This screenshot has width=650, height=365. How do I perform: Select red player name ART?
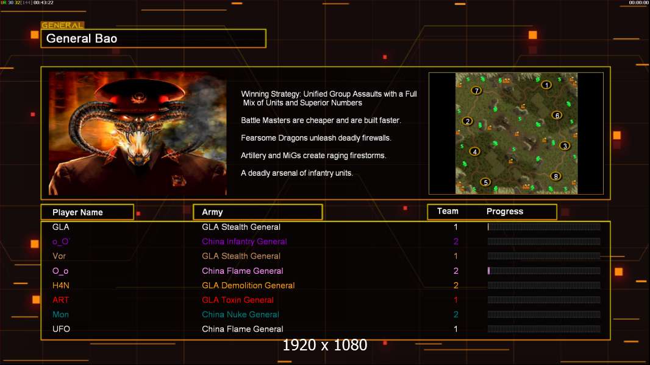point(60,300)
